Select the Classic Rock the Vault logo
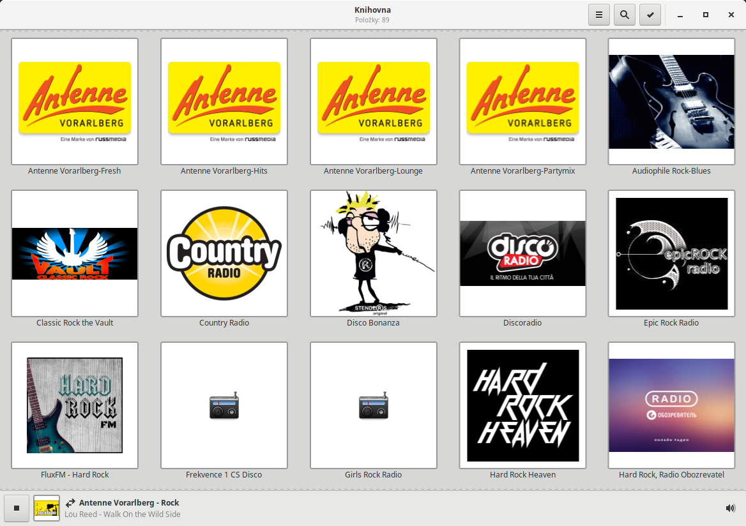This screenshot has height=526, width=746. [x=75, y=253]
